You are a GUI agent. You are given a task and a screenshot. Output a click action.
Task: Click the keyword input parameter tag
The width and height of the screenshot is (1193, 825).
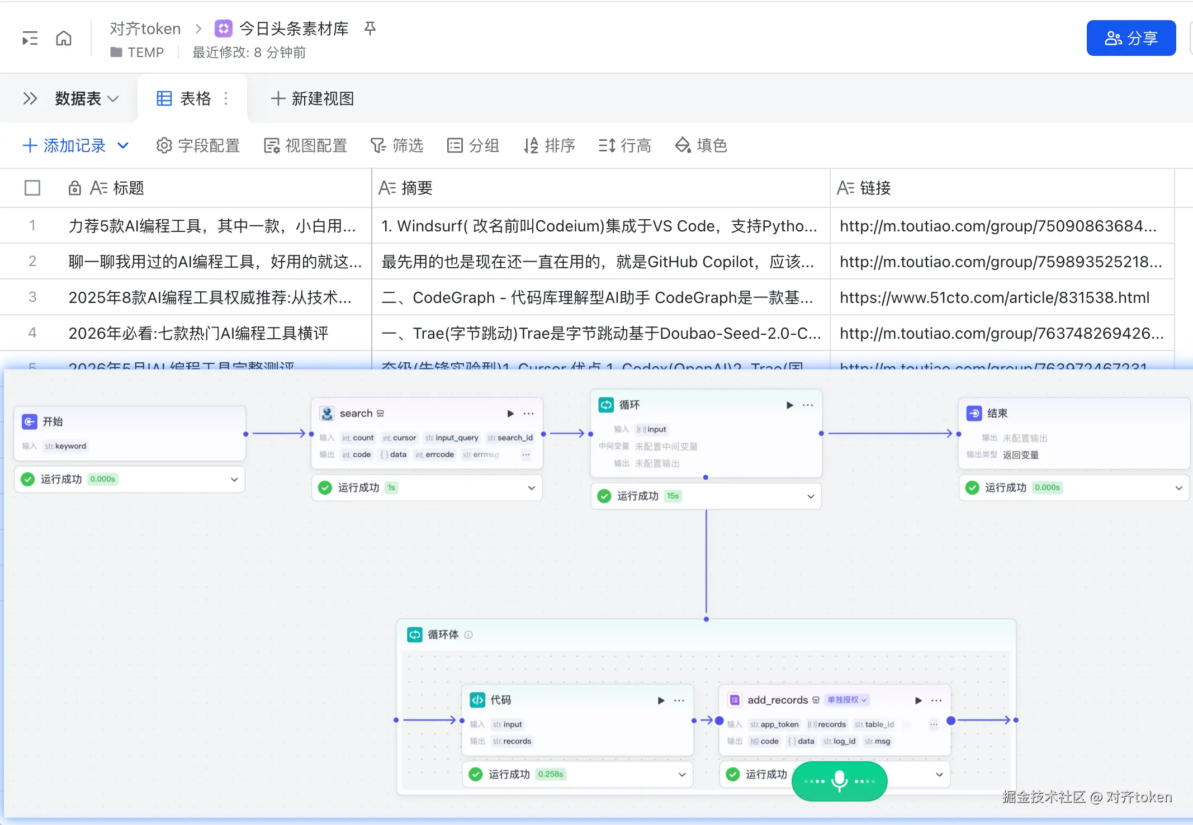pos(65,446)
